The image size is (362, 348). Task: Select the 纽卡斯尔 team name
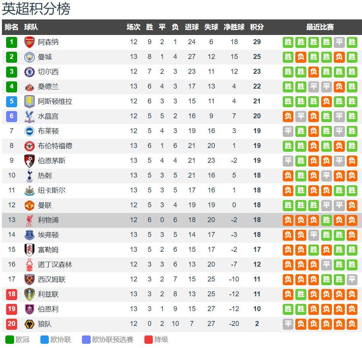[x=51, y=190]
